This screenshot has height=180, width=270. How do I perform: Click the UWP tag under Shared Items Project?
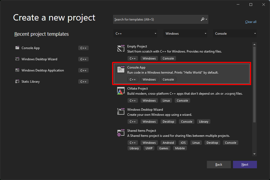(x=149, y=148)
